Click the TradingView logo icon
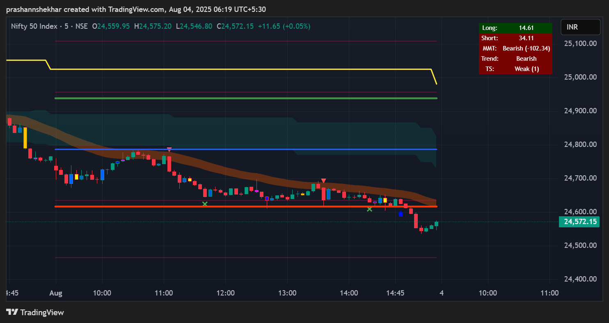The width and height of the screenshot is (609, 323). [12, 312]
